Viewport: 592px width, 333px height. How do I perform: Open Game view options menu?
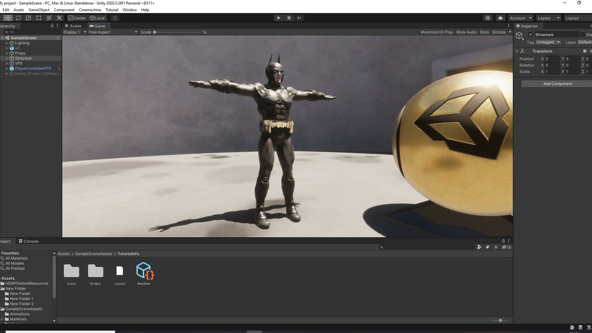point(508,26)
